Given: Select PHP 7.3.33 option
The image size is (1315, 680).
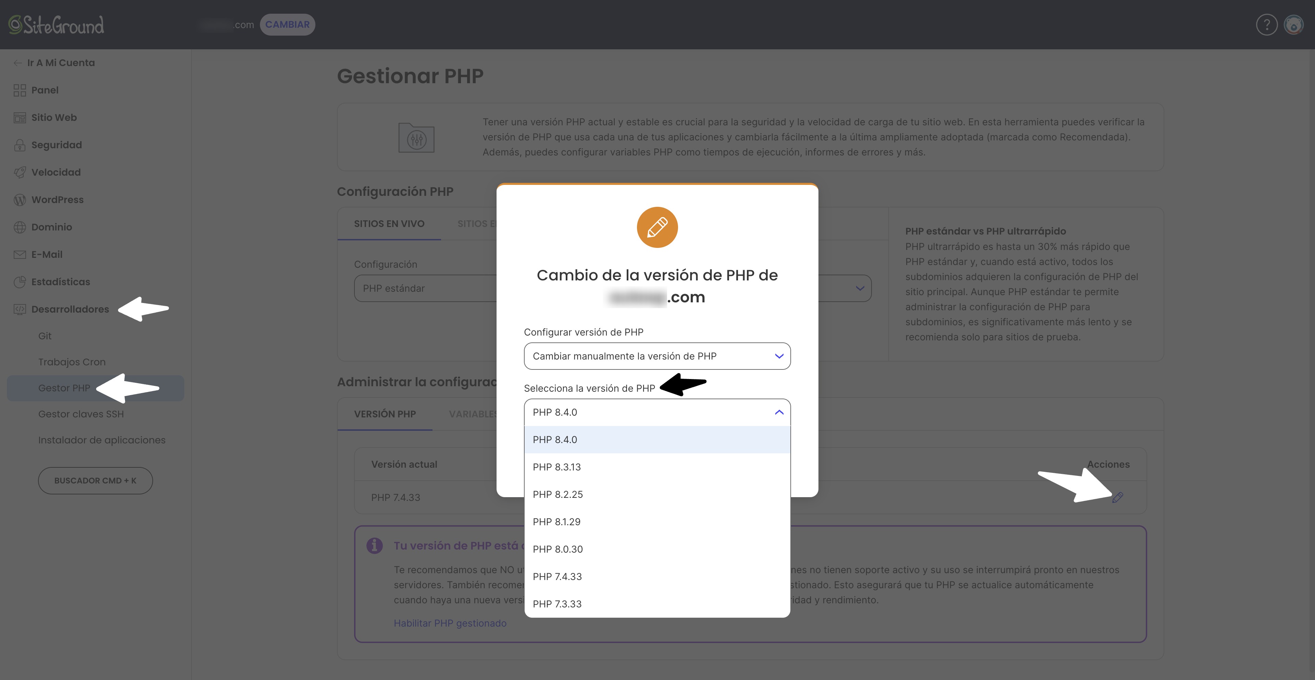Looking at the screenshot, I should point(657,604).
